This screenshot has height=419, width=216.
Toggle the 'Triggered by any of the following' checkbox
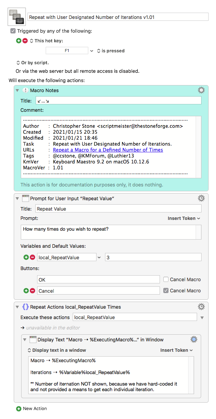tap(13, 31)
